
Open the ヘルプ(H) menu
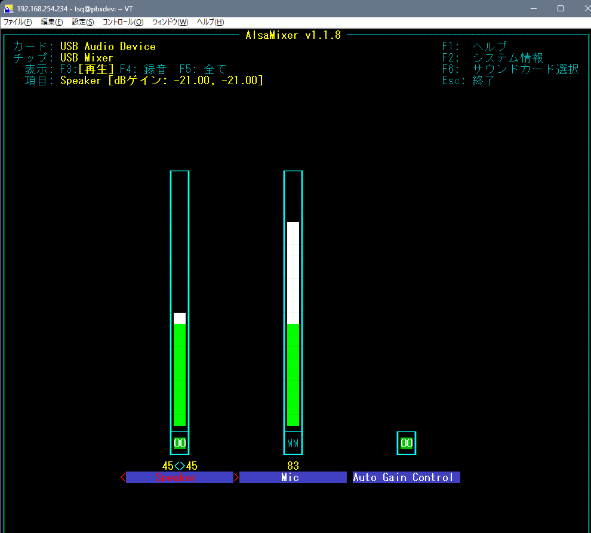pos(211,22)
